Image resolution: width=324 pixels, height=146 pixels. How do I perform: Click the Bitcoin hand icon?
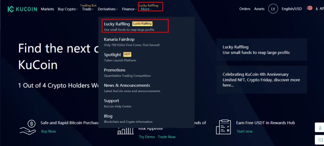pos(28,127)
